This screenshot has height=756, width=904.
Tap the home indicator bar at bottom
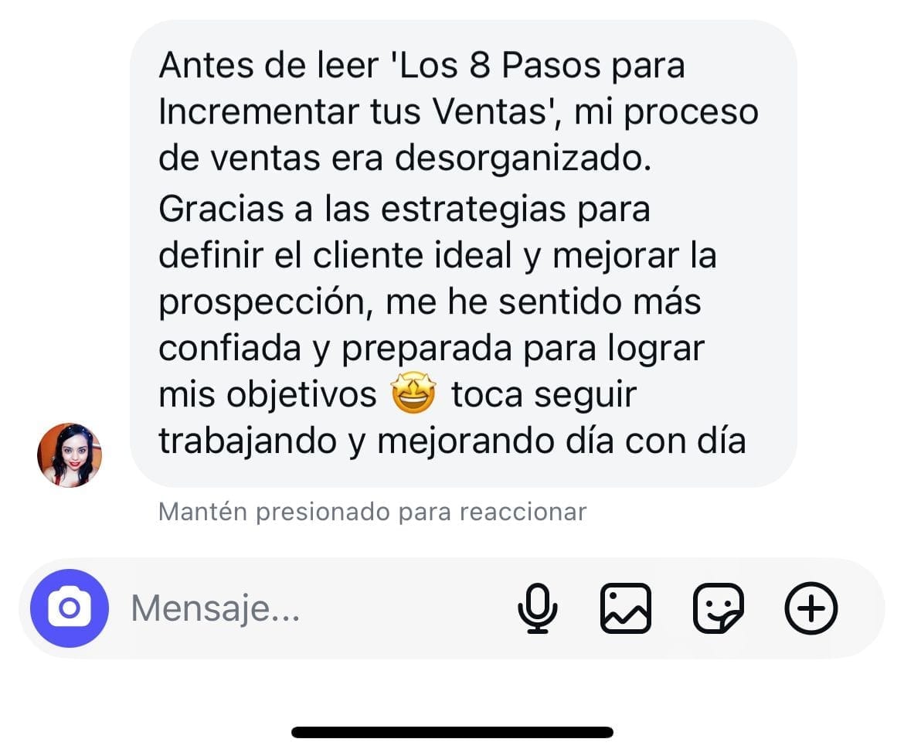pyautogui.click(x=452, y=732)
